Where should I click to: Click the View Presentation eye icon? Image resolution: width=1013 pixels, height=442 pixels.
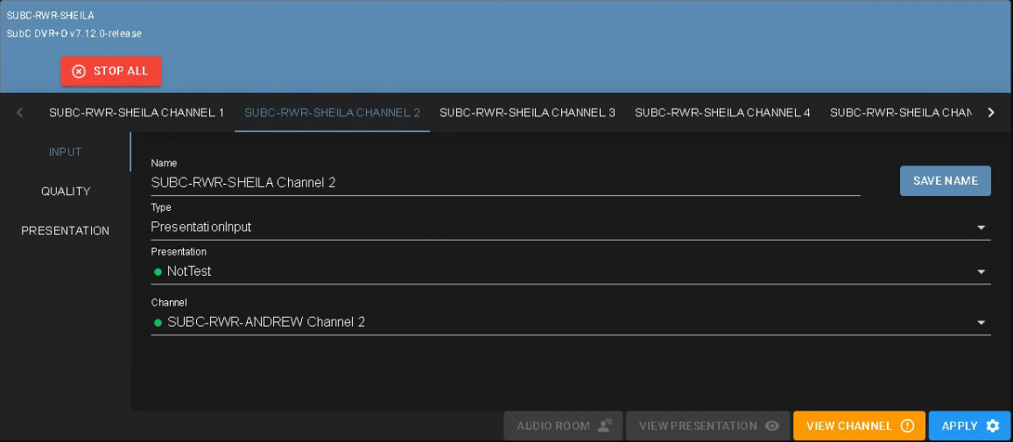(x=772, y=426)
